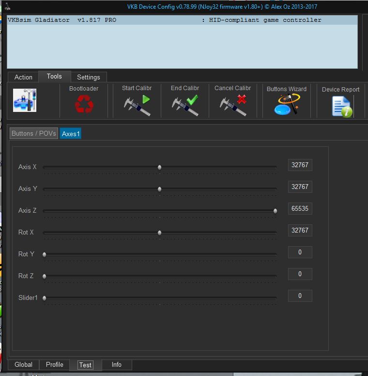Image resolution: width=368 pixels, height=376 pixels.
Task: Open the Profile bottom tab
Action: click(x=55, y=365)
